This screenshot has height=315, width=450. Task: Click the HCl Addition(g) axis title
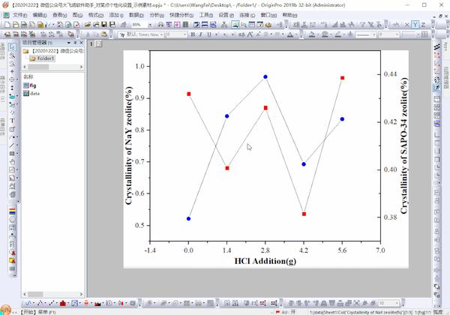(x=265, y=261)
